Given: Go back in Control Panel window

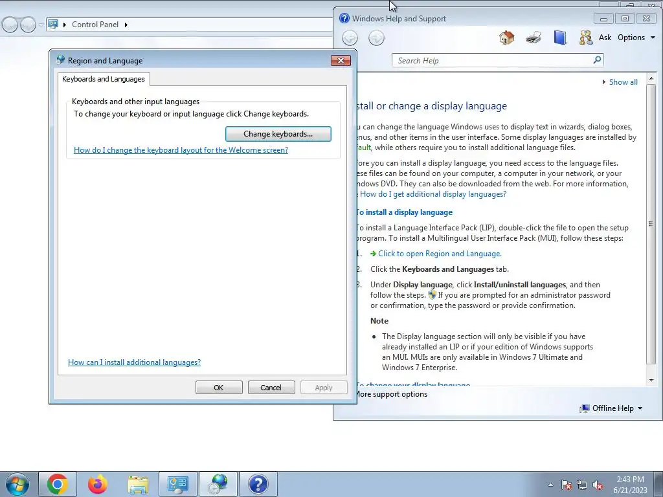Looking at the screenshot, I should click(x=10, y=25).
